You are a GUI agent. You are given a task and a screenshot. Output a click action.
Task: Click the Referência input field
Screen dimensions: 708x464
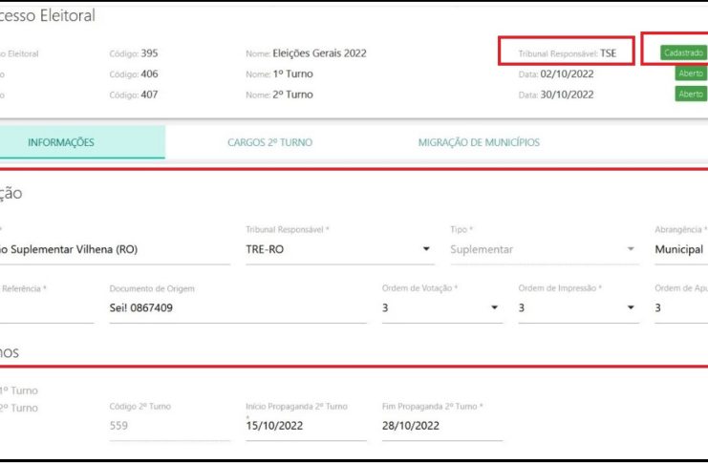[46, 308]
